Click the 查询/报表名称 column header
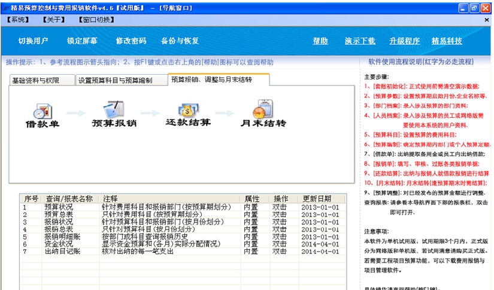This screenshot has width=494, height=290. coord(70,199)
